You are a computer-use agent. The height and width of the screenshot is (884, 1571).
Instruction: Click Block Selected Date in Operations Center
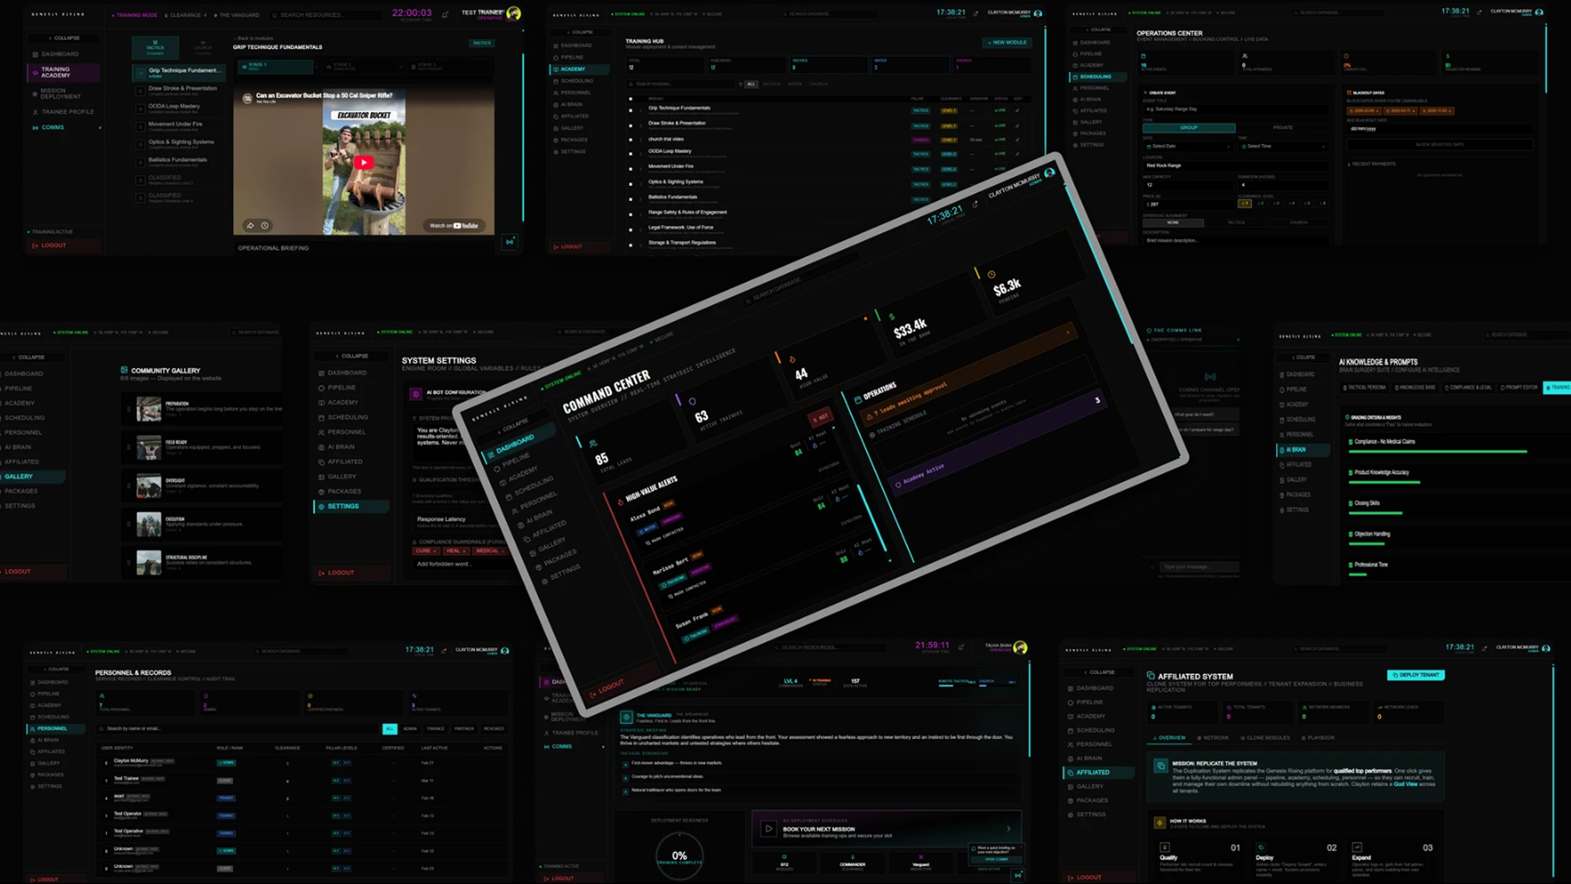pyautogui.click(x=1439, y=144)
